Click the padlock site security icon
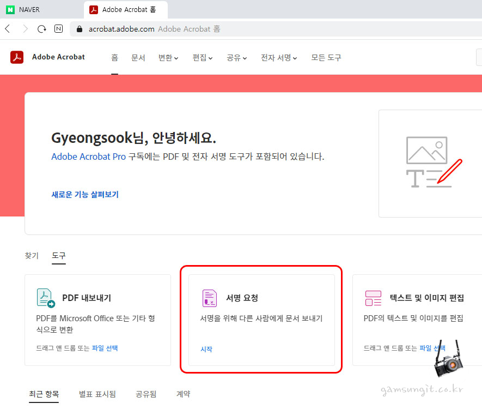This screenshot has height=409, width=482. [x=80, y=29]
